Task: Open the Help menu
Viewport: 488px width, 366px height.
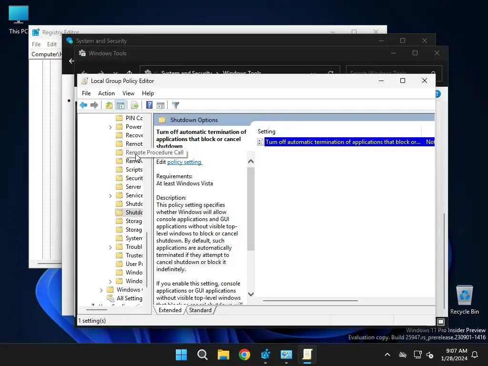Action: coord(148,93)
